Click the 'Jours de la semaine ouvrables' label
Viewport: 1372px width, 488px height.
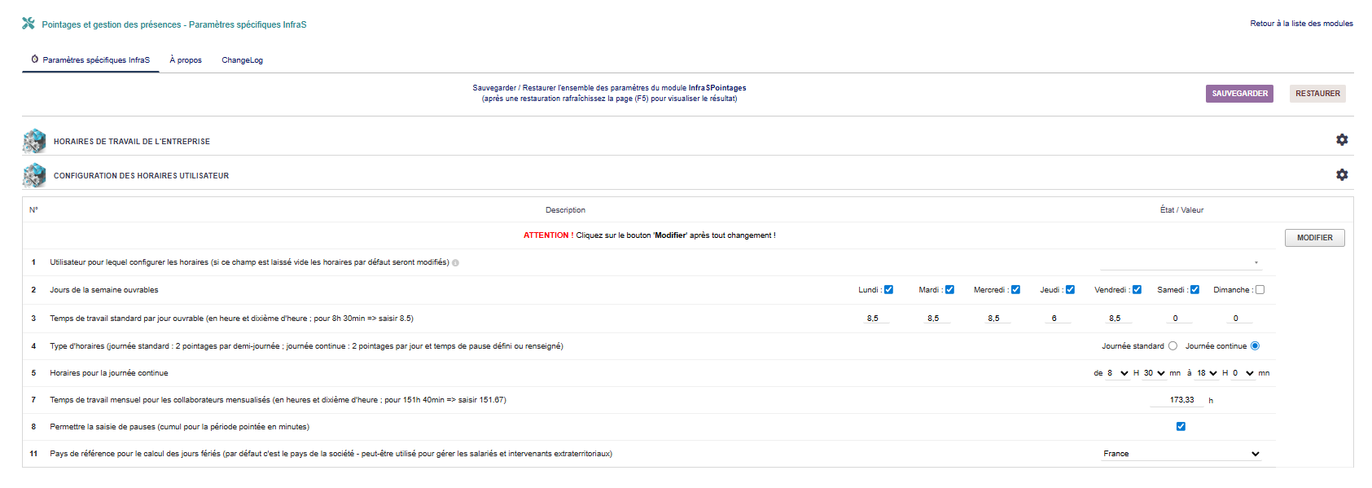[x=104, y=290]
